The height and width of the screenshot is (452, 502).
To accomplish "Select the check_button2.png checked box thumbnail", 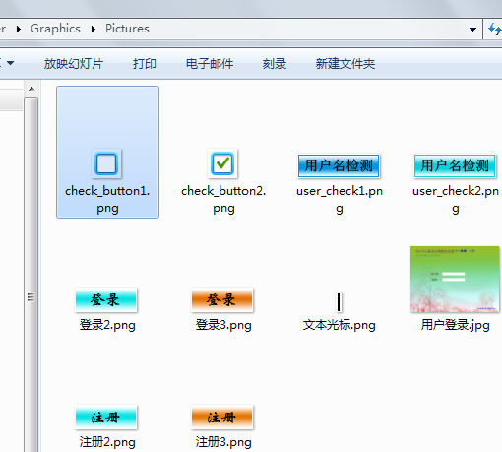I will point(222,163).
